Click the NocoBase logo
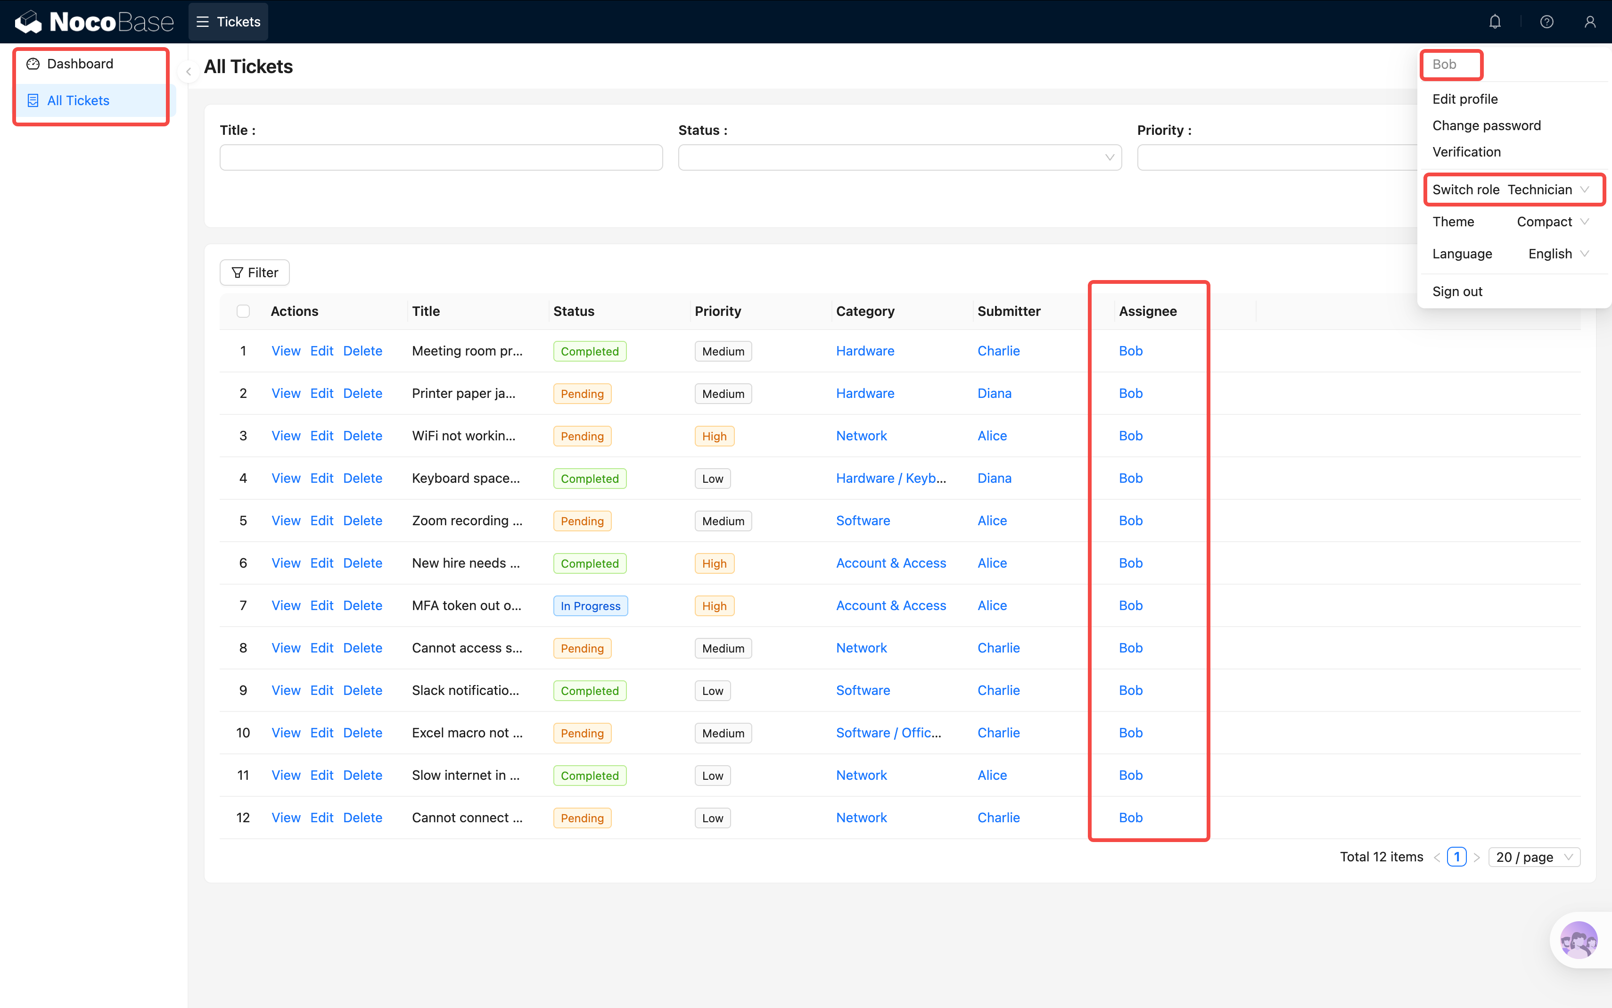1612x1008 pixels. pyautogui.click(x=94, y=22)
